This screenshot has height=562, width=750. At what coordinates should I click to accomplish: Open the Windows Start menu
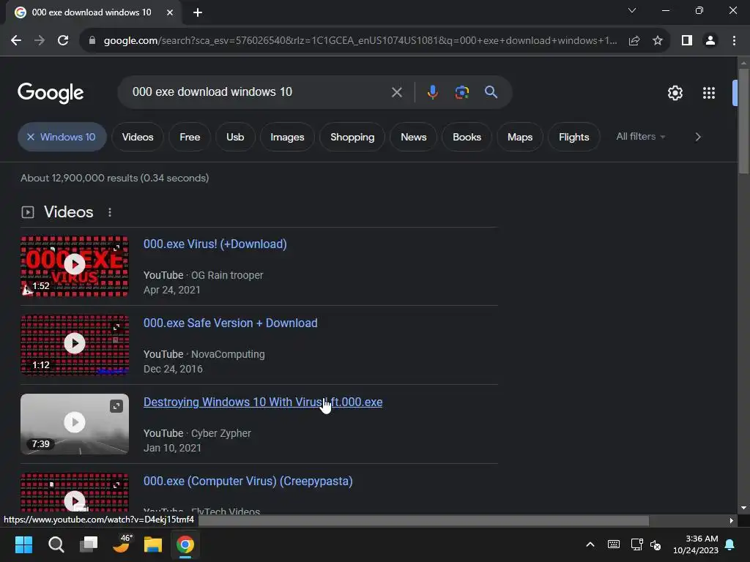[x=23, y=544]
